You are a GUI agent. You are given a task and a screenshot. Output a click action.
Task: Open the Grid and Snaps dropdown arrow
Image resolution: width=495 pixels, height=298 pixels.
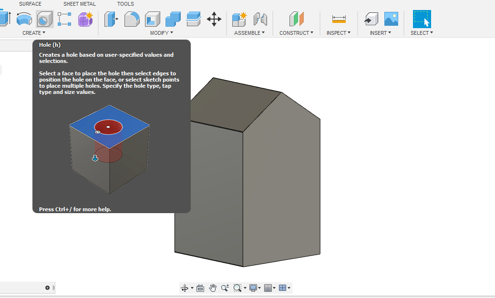point(274,288)
